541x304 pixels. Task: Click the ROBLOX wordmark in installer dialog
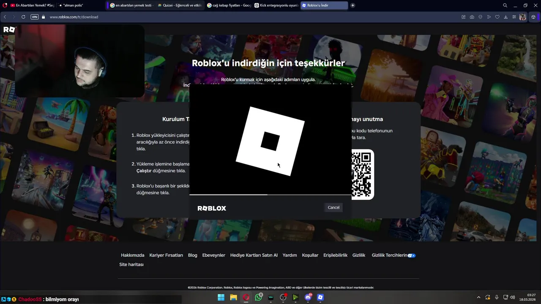212,208
